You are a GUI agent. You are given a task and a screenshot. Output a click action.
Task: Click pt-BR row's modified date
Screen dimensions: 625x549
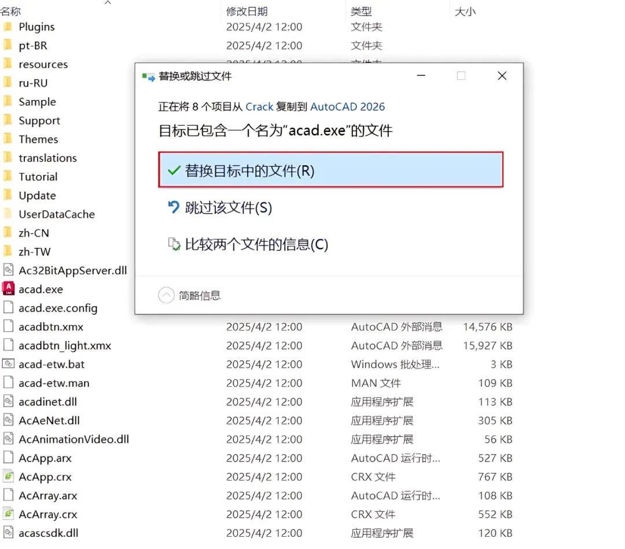point(264,46)
